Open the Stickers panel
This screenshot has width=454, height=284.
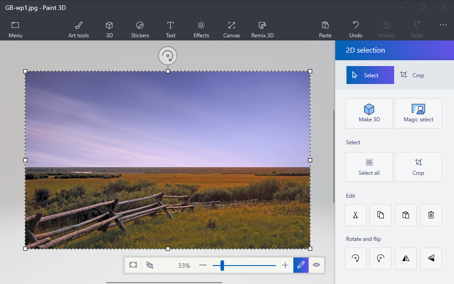point(140,30)
